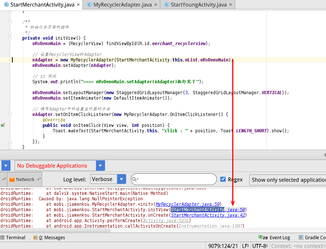Collapse the initView method fold marker
The height and width of the screenshot is (249, 326).
(10, 38)
